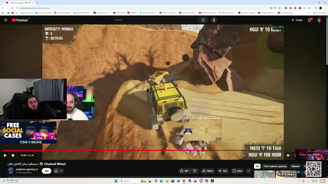The width and height of the screenshot is (328, 184).
Task: Open the account avatar menu
Action: tap(319, 20)
